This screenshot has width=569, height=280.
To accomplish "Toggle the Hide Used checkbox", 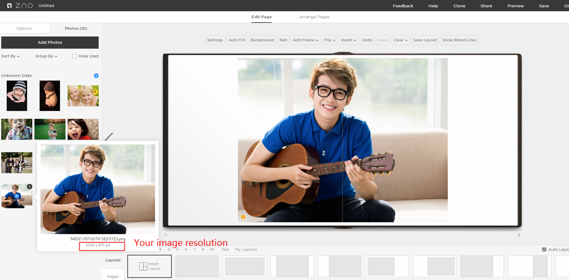I will [x=75, y=56].
